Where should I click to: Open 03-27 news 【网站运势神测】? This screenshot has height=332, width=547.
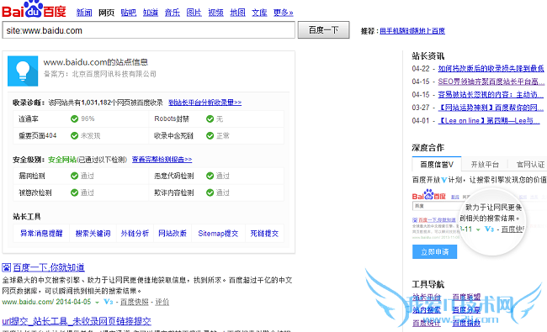(491, 108)
